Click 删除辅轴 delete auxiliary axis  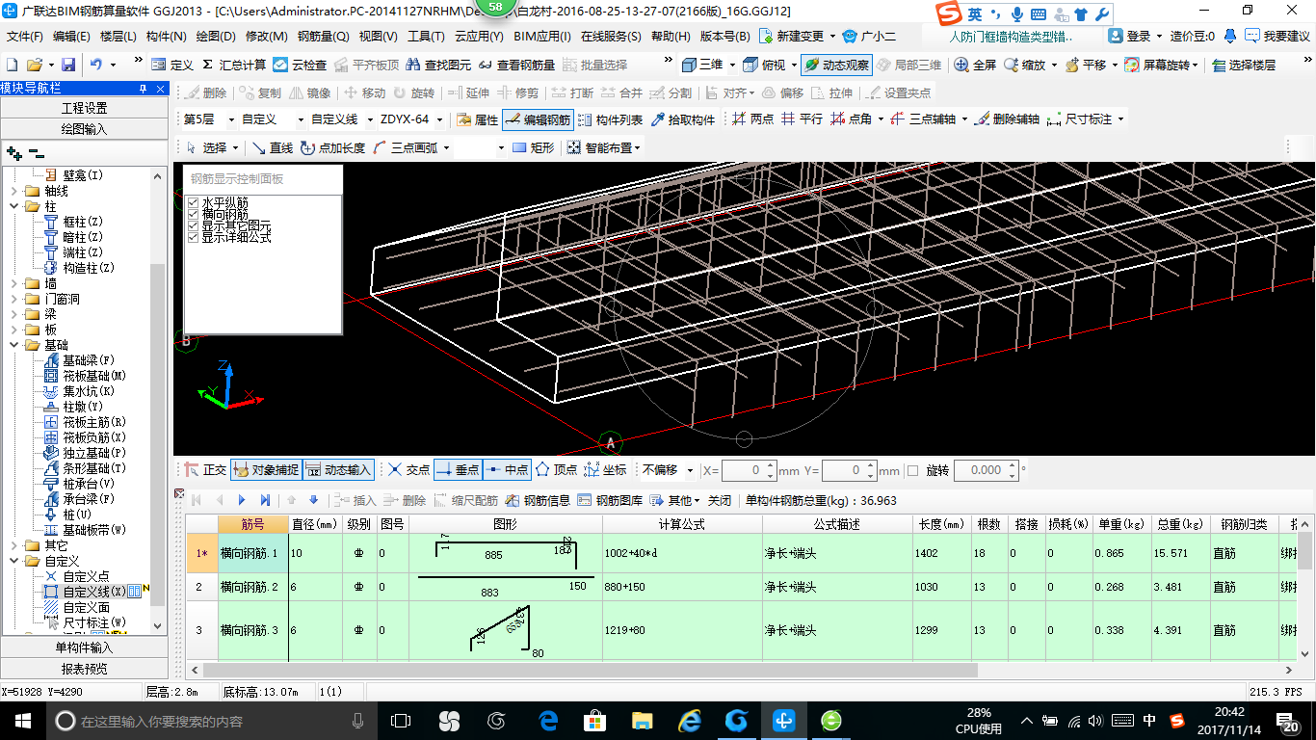coord(1007,119)
